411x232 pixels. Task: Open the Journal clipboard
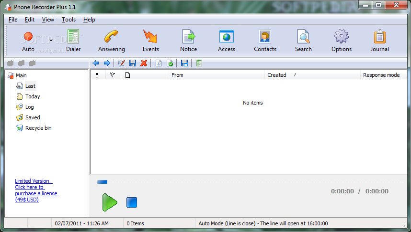(379, 41)
